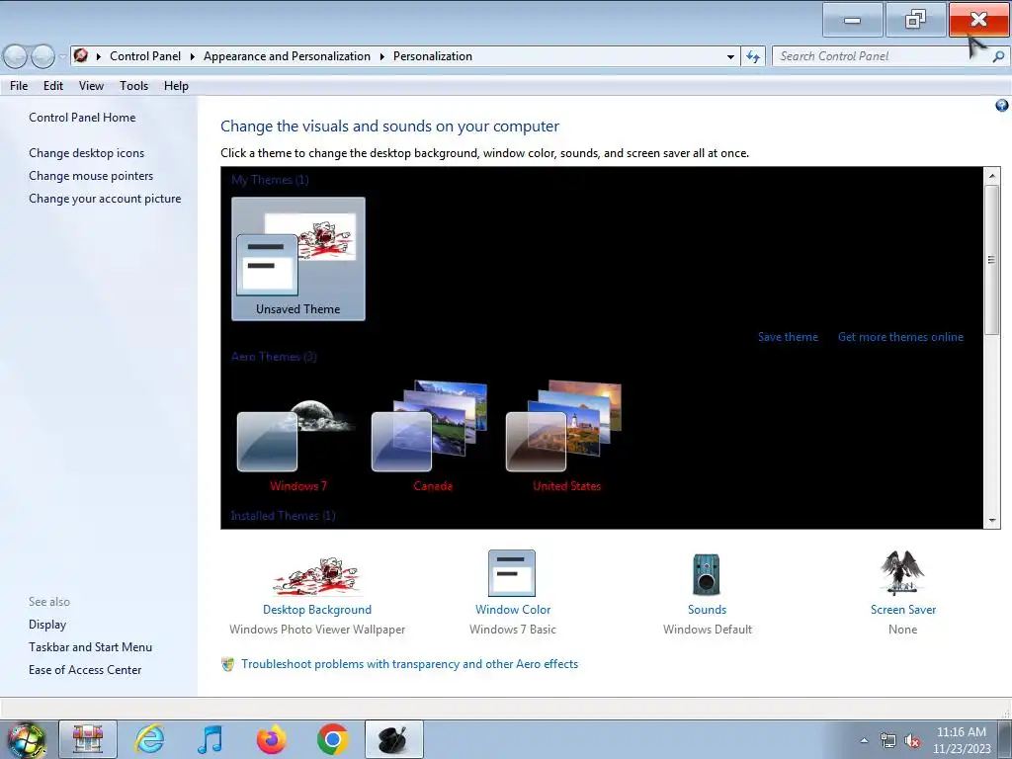Click the search magnifier icon
1012x759 pixels.
pyautogui.click(x=998, y=56)
